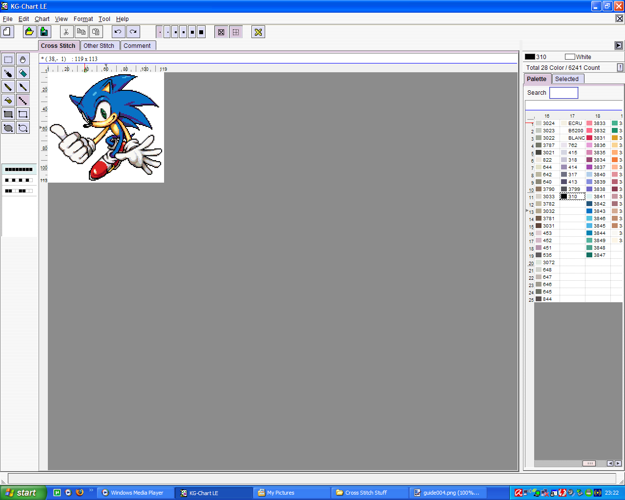Collapse the palette panel with the arrow button
The width and height of the screenshot is (625, 500).
(x=619, y=45)
